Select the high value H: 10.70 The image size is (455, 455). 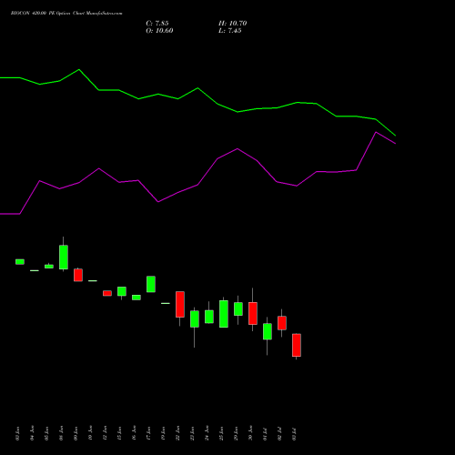[x=232, y=24]
